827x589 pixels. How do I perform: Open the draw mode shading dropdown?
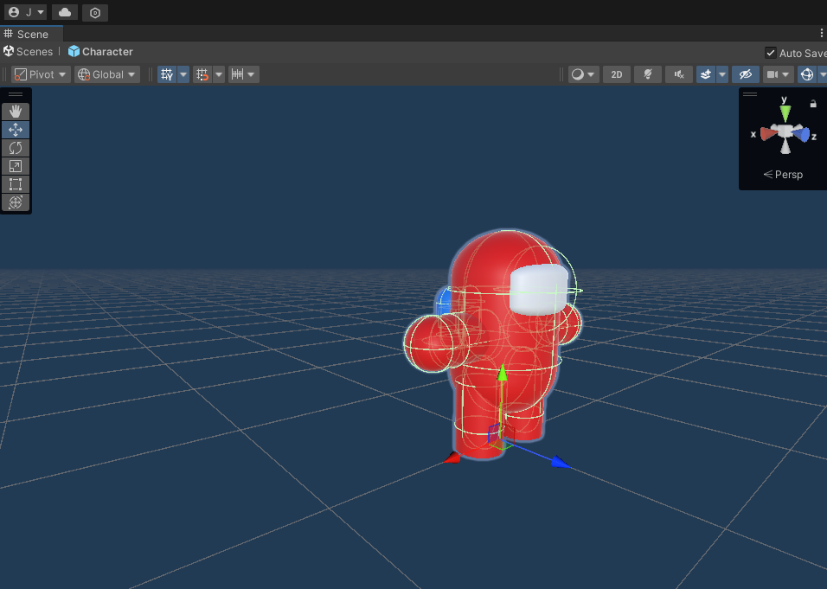[583, 74]
